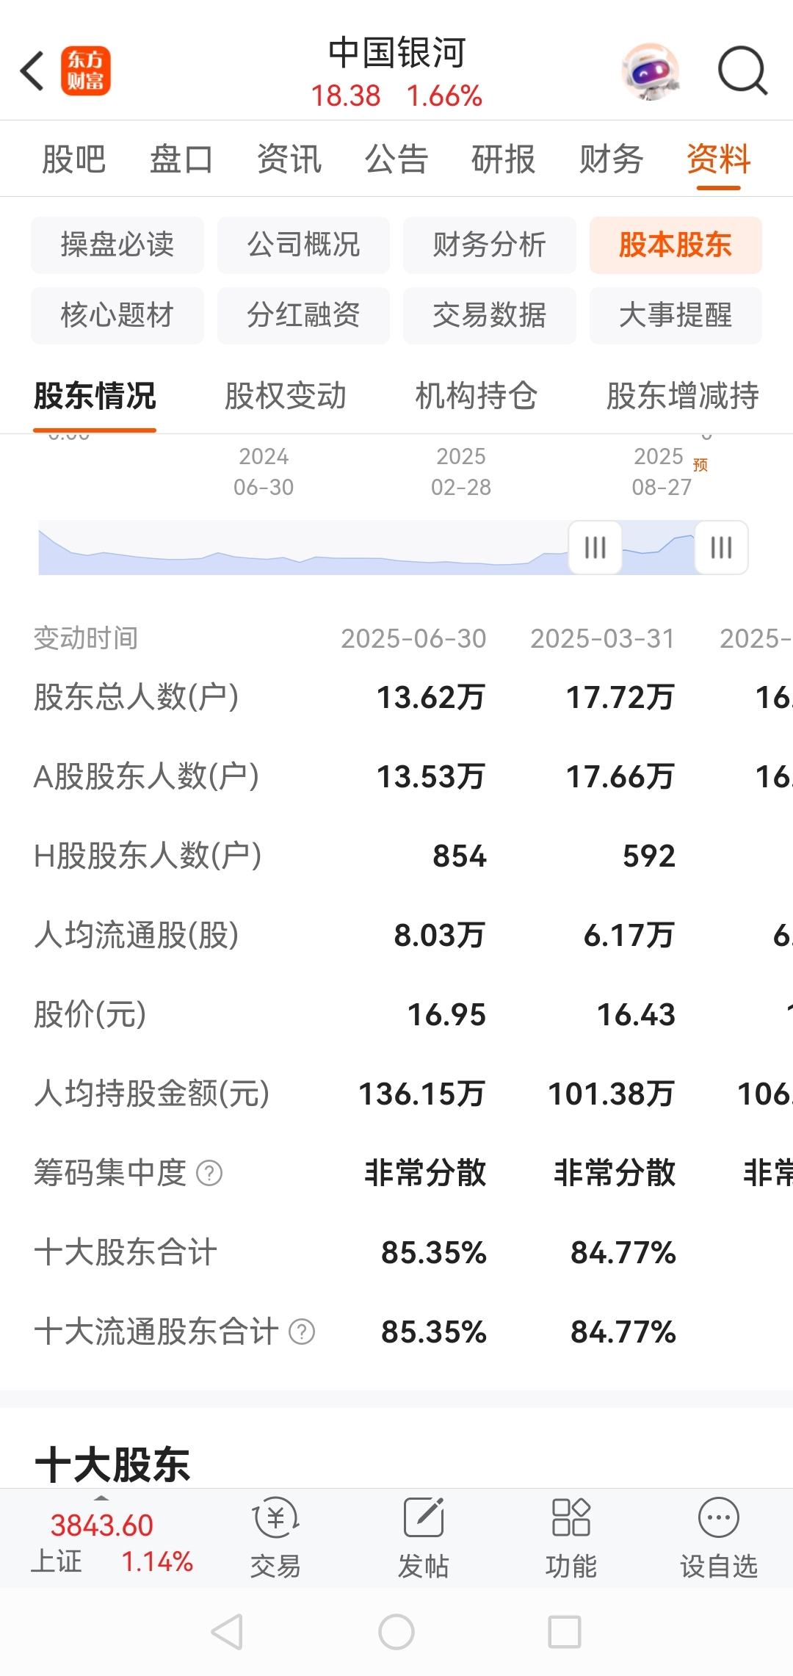The height and width of the screenshot is (1676, 793).
Task: Tap the 十大股东 section heading
Action: [112, 1464]
